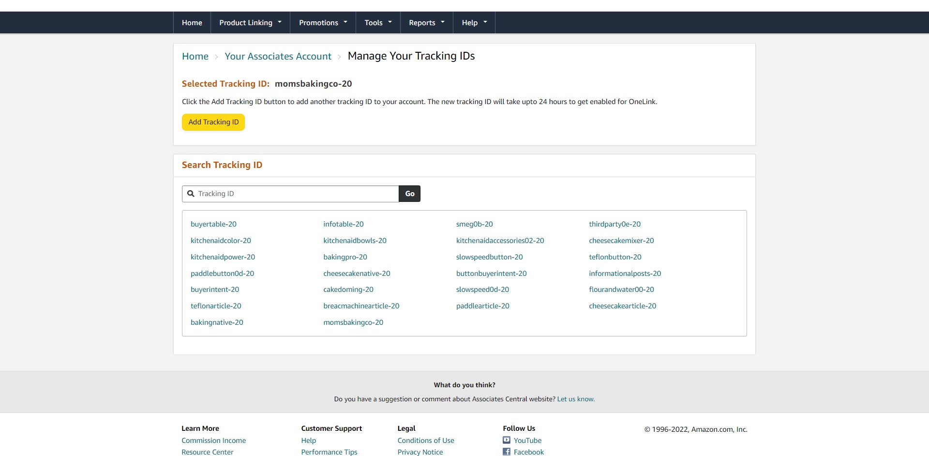Select tracking ID kitchenaidcolor-20
Screen dimensions: 929x456
click(221, 241)
